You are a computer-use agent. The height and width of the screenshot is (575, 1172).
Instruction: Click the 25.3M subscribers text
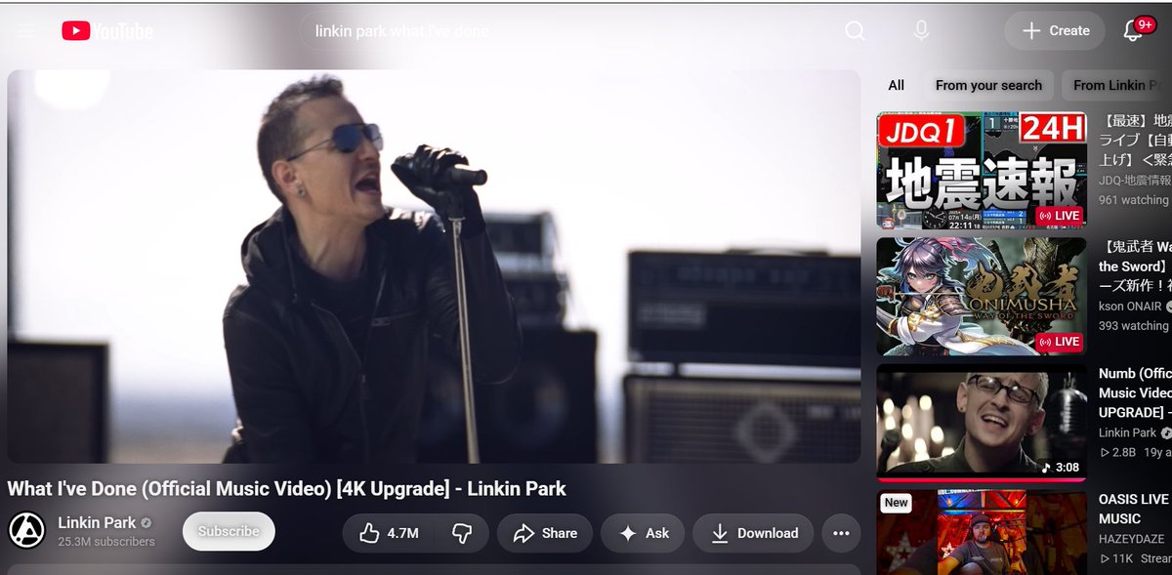coord(106,542)
